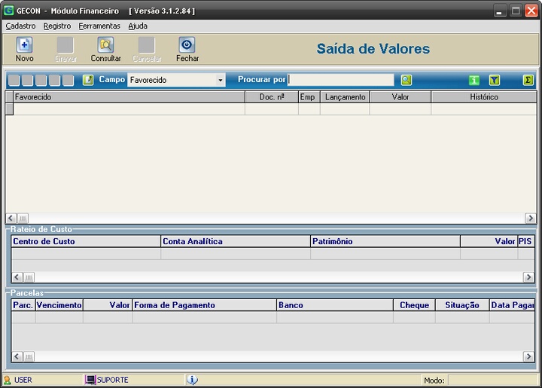Click the Histórico column header

tap(484, 97)
